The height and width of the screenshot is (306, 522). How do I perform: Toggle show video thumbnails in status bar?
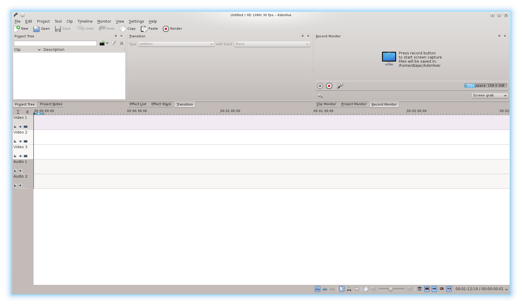click(x=427, y=289)
